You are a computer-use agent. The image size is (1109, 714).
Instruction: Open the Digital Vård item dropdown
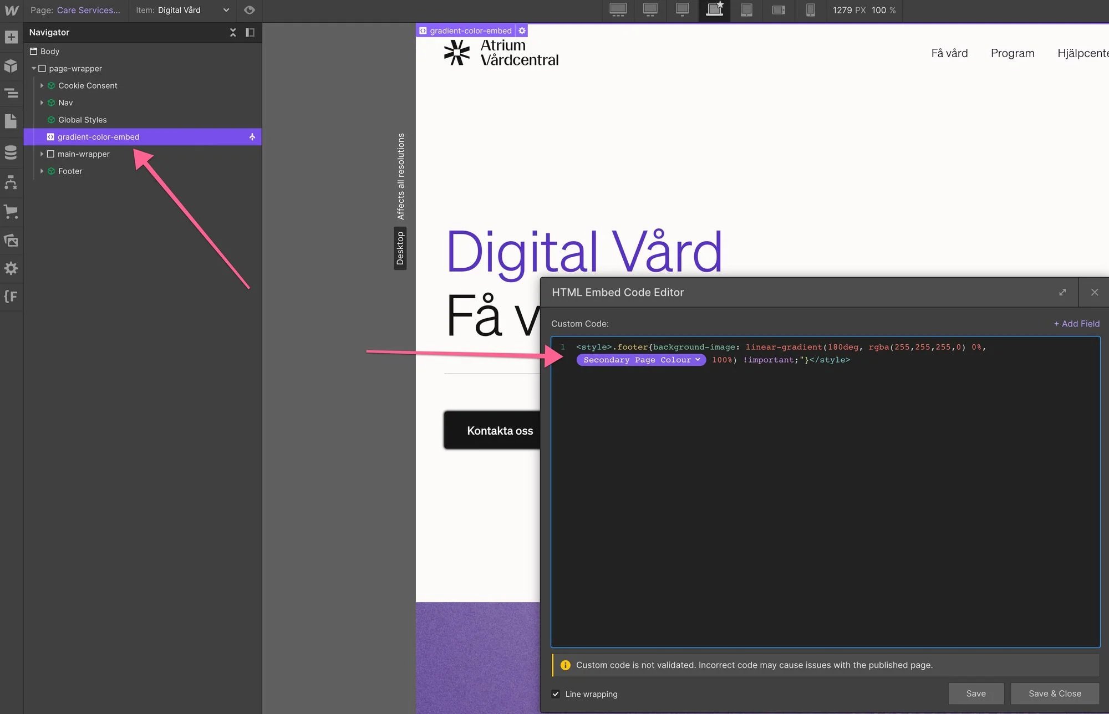point(225,10)
